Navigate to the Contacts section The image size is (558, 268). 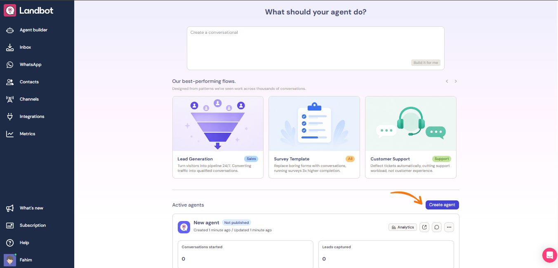pyautogui.click(x=29, y=82)
